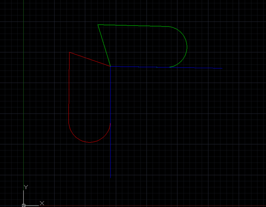Click the X label of the UCS icon
Screen dimensions: 266x207
[42, 203]
